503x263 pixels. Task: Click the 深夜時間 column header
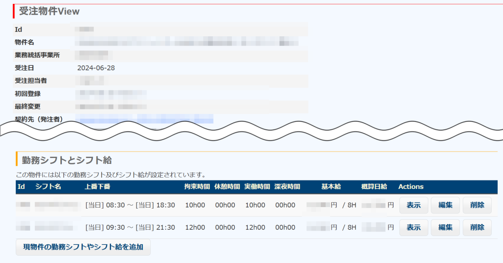287,187
